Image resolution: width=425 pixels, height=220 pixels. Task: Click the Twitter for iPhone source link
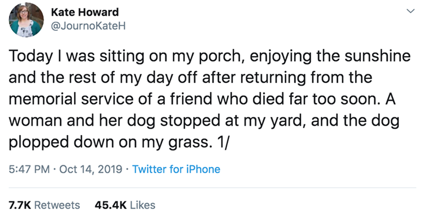point(176,170)
